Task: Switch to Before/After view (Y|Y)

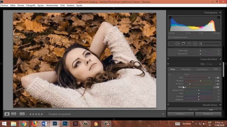Action: 22,114
